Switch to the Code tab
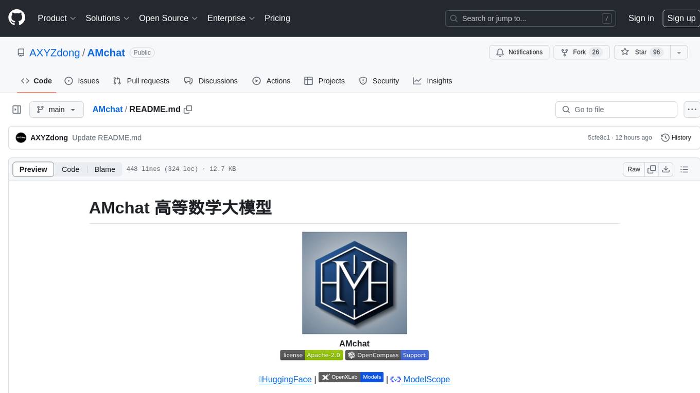This screenshot has width=700, height=393. [37, 81]
